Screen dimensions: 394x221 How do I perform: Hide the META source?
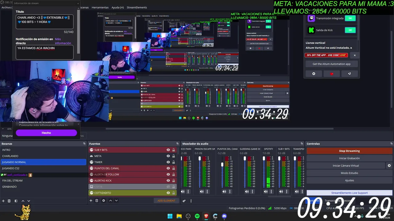pos(168,156)
